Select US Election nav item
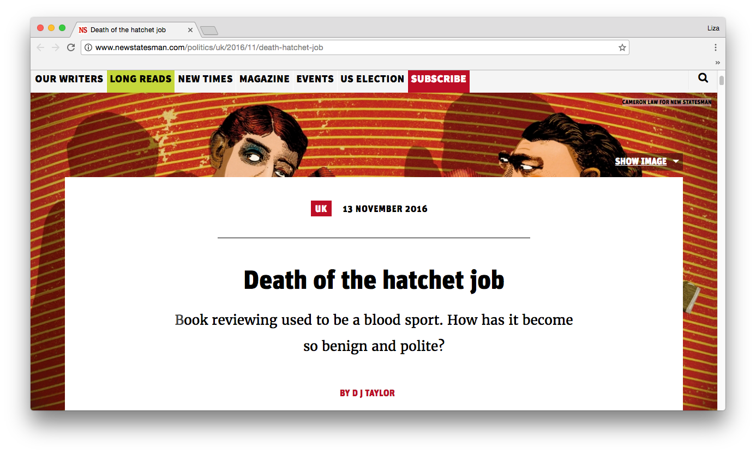This screenshot has height=454, width=756. coord(372,79)
